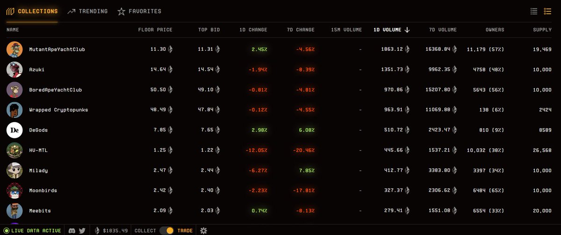Select the standard list view icon
561x235 pixels.
pyautogui.click(x=534, y=11)
